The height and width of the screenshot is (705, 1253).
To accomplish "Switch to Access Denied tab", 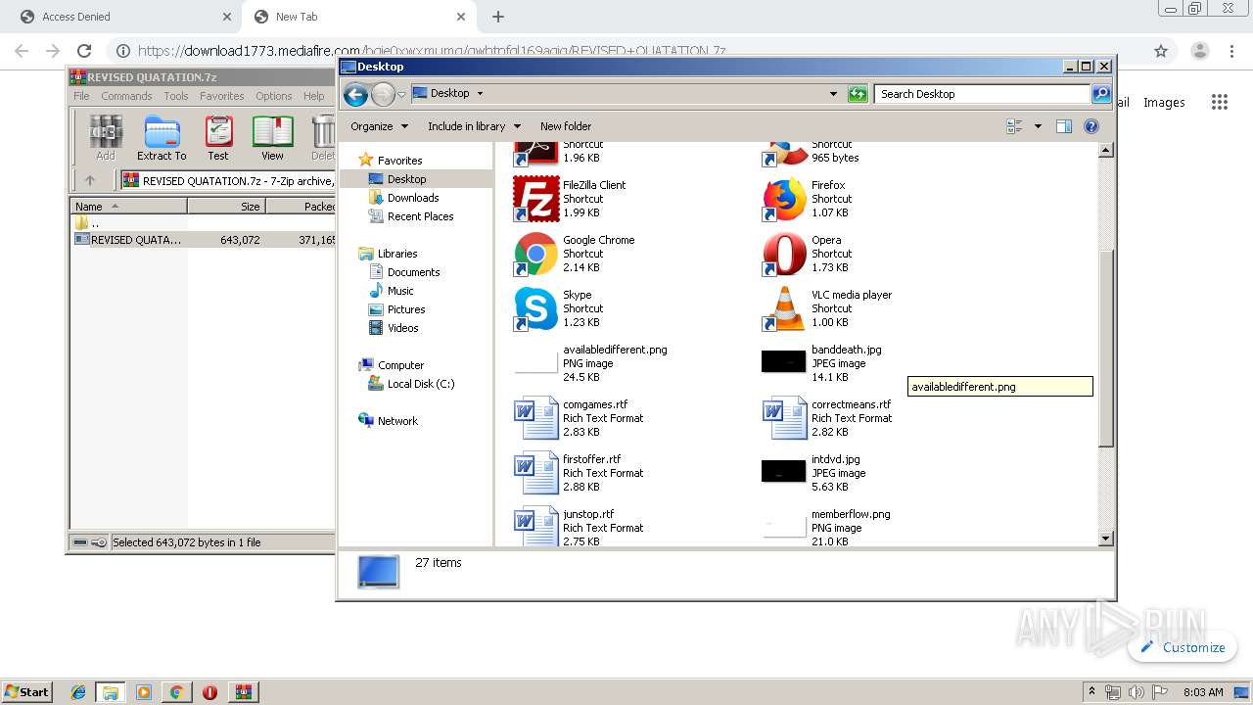I will click(123, 17).
